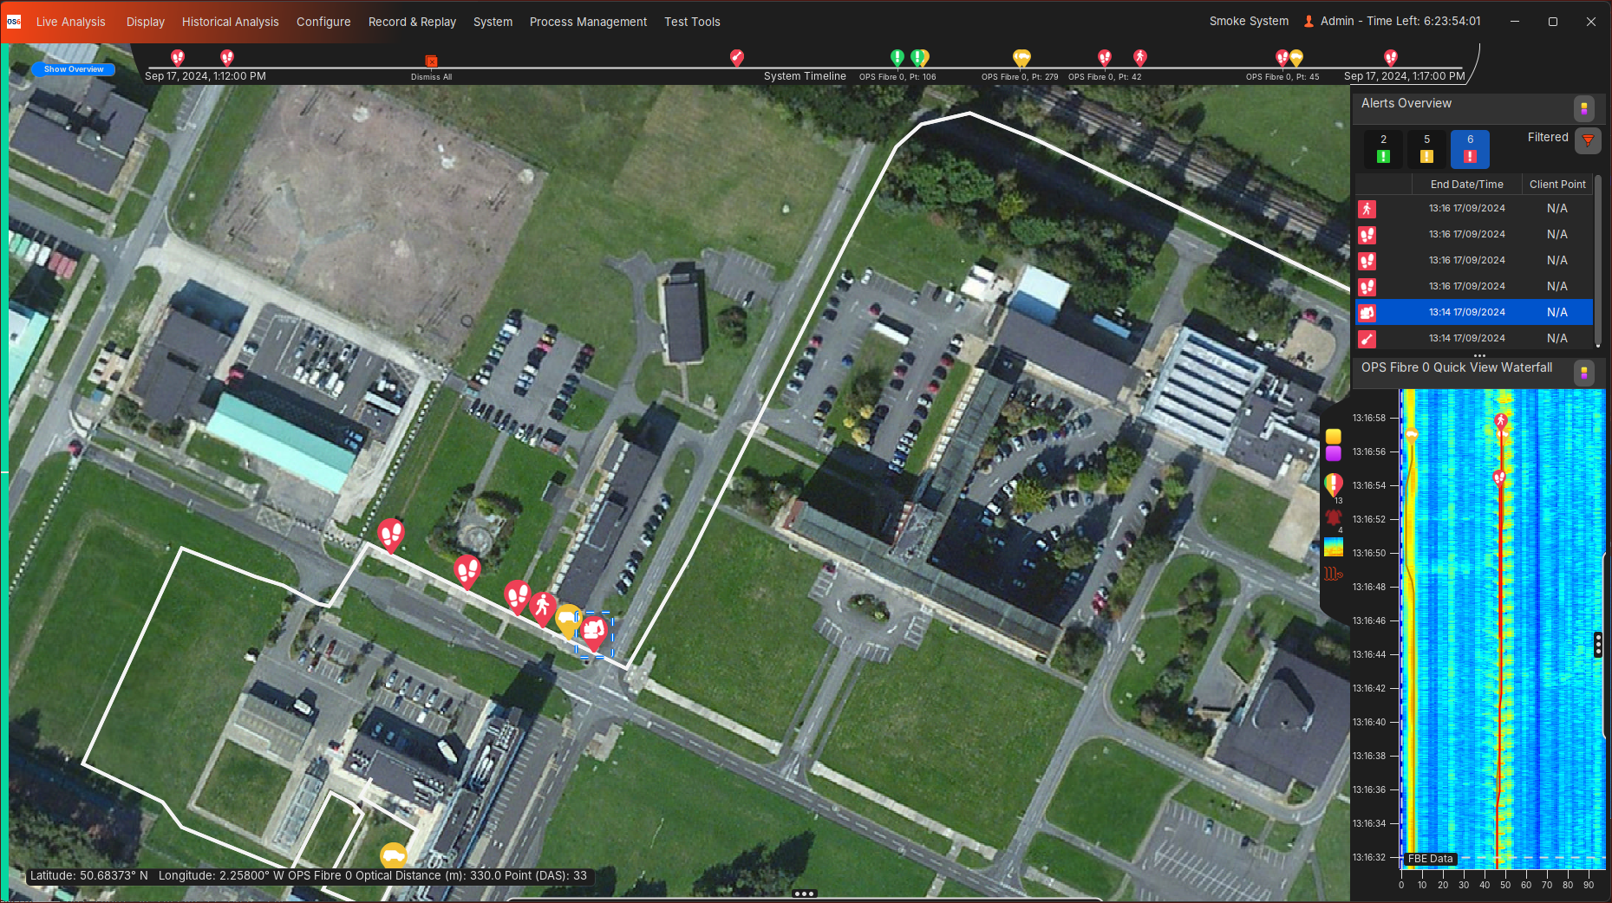Click the red coil icon in the side strip
The width and height of the screenshot is (1612, 903).
(1333, 574)
